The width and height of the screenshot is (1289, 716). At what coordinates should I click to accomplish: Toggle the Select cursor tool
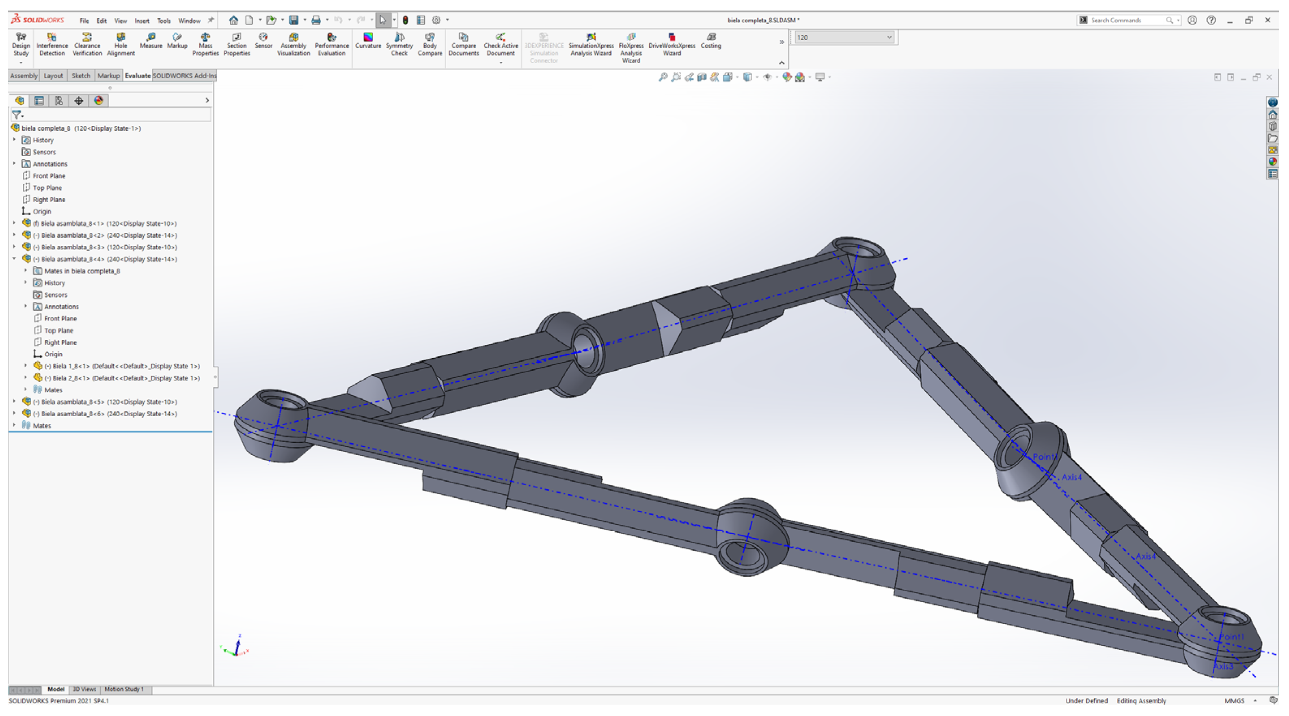click(x=383, y=21)
